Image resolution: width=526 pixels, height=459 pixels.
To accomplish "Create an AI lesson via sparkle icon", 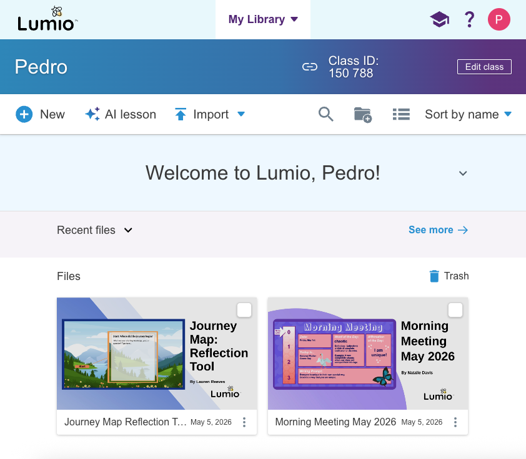I will pyautogui.click(x=92, y=114).
